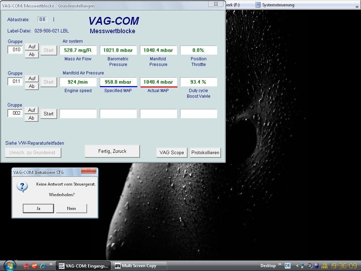Click Auf for Gruppe 002

point(32,110)
